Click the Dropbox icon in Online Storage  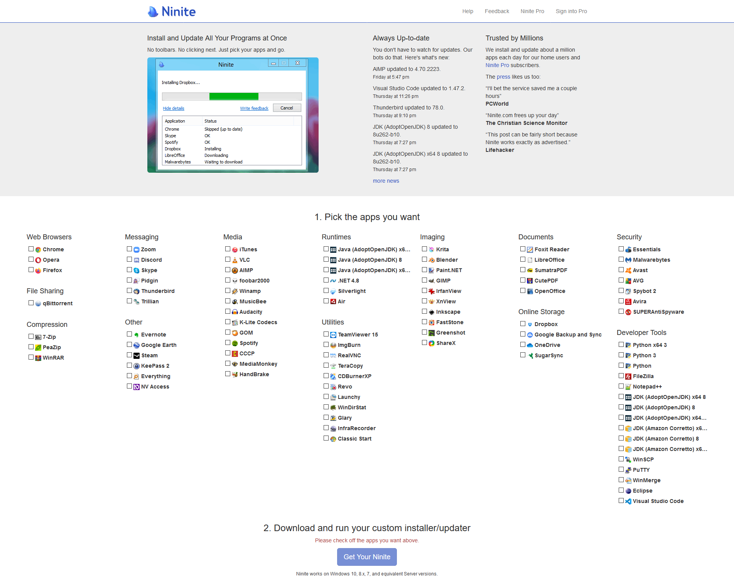530,324
